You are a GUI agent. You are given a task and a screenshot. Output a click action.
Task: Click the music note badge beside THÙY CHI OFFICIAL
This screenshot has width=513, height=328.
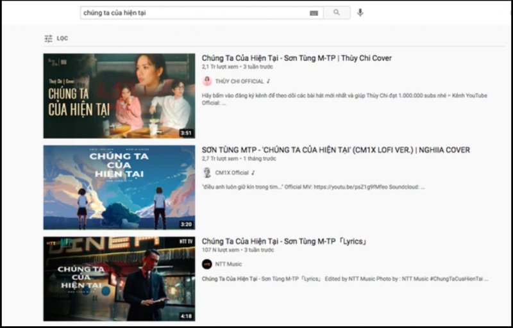coord(268,81)
